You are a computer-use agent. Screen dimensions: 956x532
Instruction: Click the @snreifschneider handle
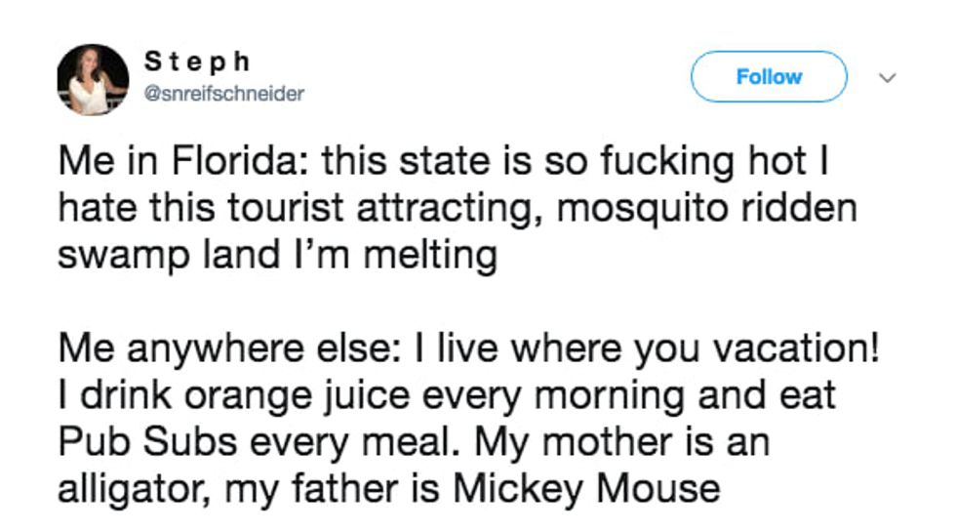[223, 95]
